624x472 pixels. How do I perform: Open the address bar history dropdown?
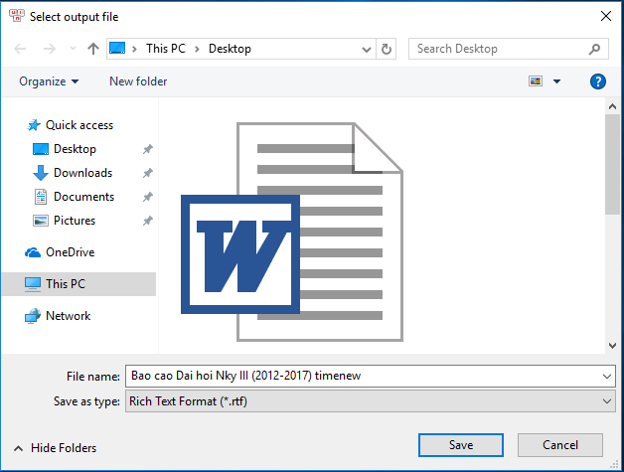[367, 50]
